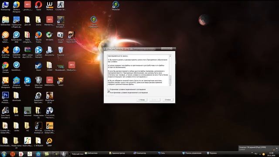Select the Avast SafeZone browser icon
Image resolution: width=279 pixels, height=157 pixels.
pyautogui.click(x=5, y=37)
